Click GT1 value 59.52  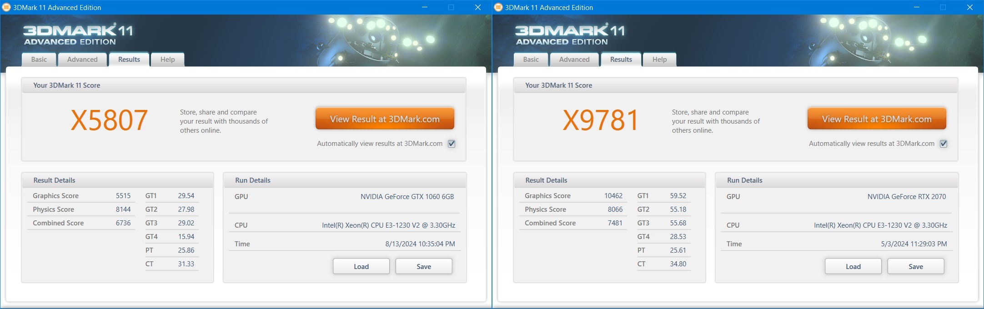coord(678,196)
